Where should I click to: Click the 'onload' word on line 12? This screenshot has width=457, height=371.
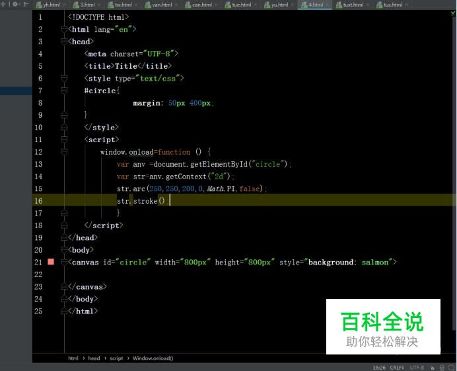(x=141, y=152)
